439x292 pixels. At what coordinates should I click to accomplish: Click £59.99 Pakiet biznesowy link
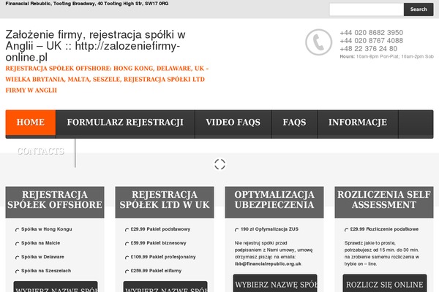click(x=159, y=243)
